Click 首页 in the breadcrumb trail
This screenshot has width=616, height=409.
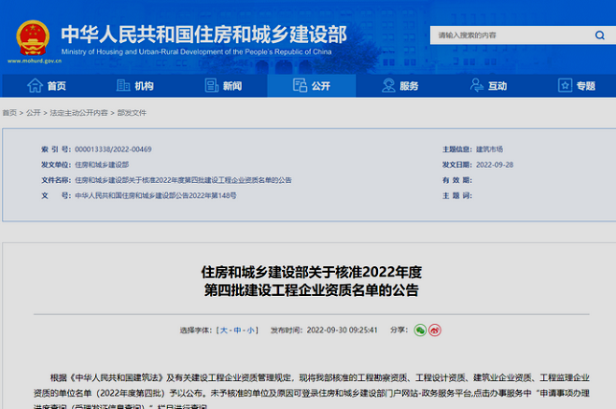[x=9, y=112]
